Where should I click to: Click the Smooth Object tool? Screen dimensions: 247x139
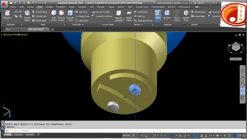coord(27,15)
